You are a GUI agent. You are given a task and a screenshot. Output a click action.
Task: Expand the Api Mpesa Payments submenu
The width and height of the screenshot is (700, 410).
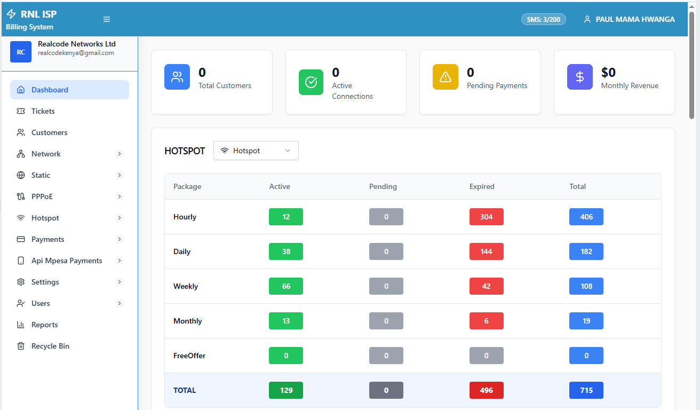[x=120, y=261]
